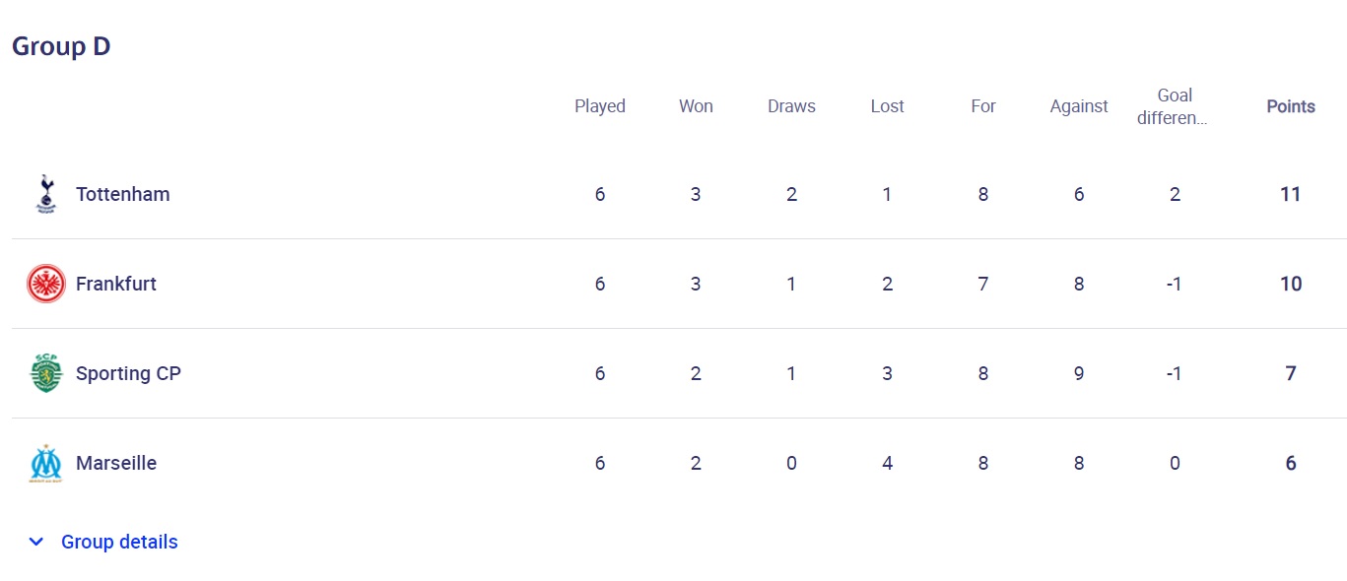Viewport: 1347px width, 581px height.
Task: Click the Against column header
Action: 1078,106
